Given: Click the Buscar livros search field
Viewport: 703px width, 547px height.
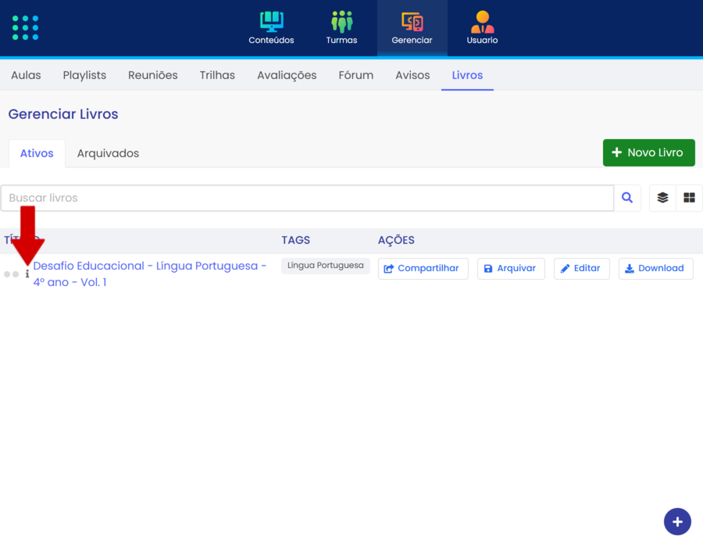Looking at the screenshot, I should tap(307, 198).
